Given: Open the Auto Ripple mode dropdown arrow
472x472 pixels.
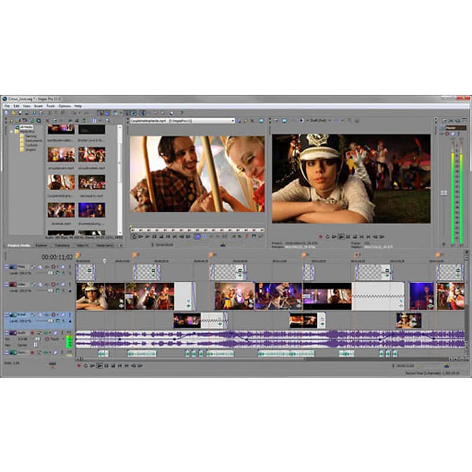Looking at the screenshot, I should pyautogui.click(x=121, y=113).
